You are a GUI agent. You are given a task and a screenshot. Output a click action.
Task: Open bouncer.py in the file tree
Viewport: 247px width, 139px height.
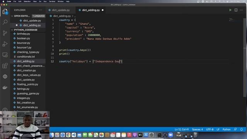point(24,43)
